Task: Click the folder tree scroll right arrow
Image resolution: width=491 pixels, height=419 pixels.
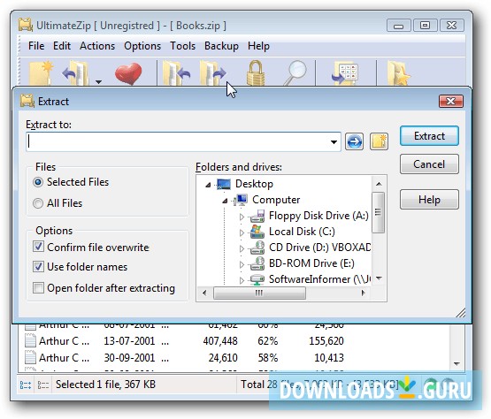Action: coord(363,293)
